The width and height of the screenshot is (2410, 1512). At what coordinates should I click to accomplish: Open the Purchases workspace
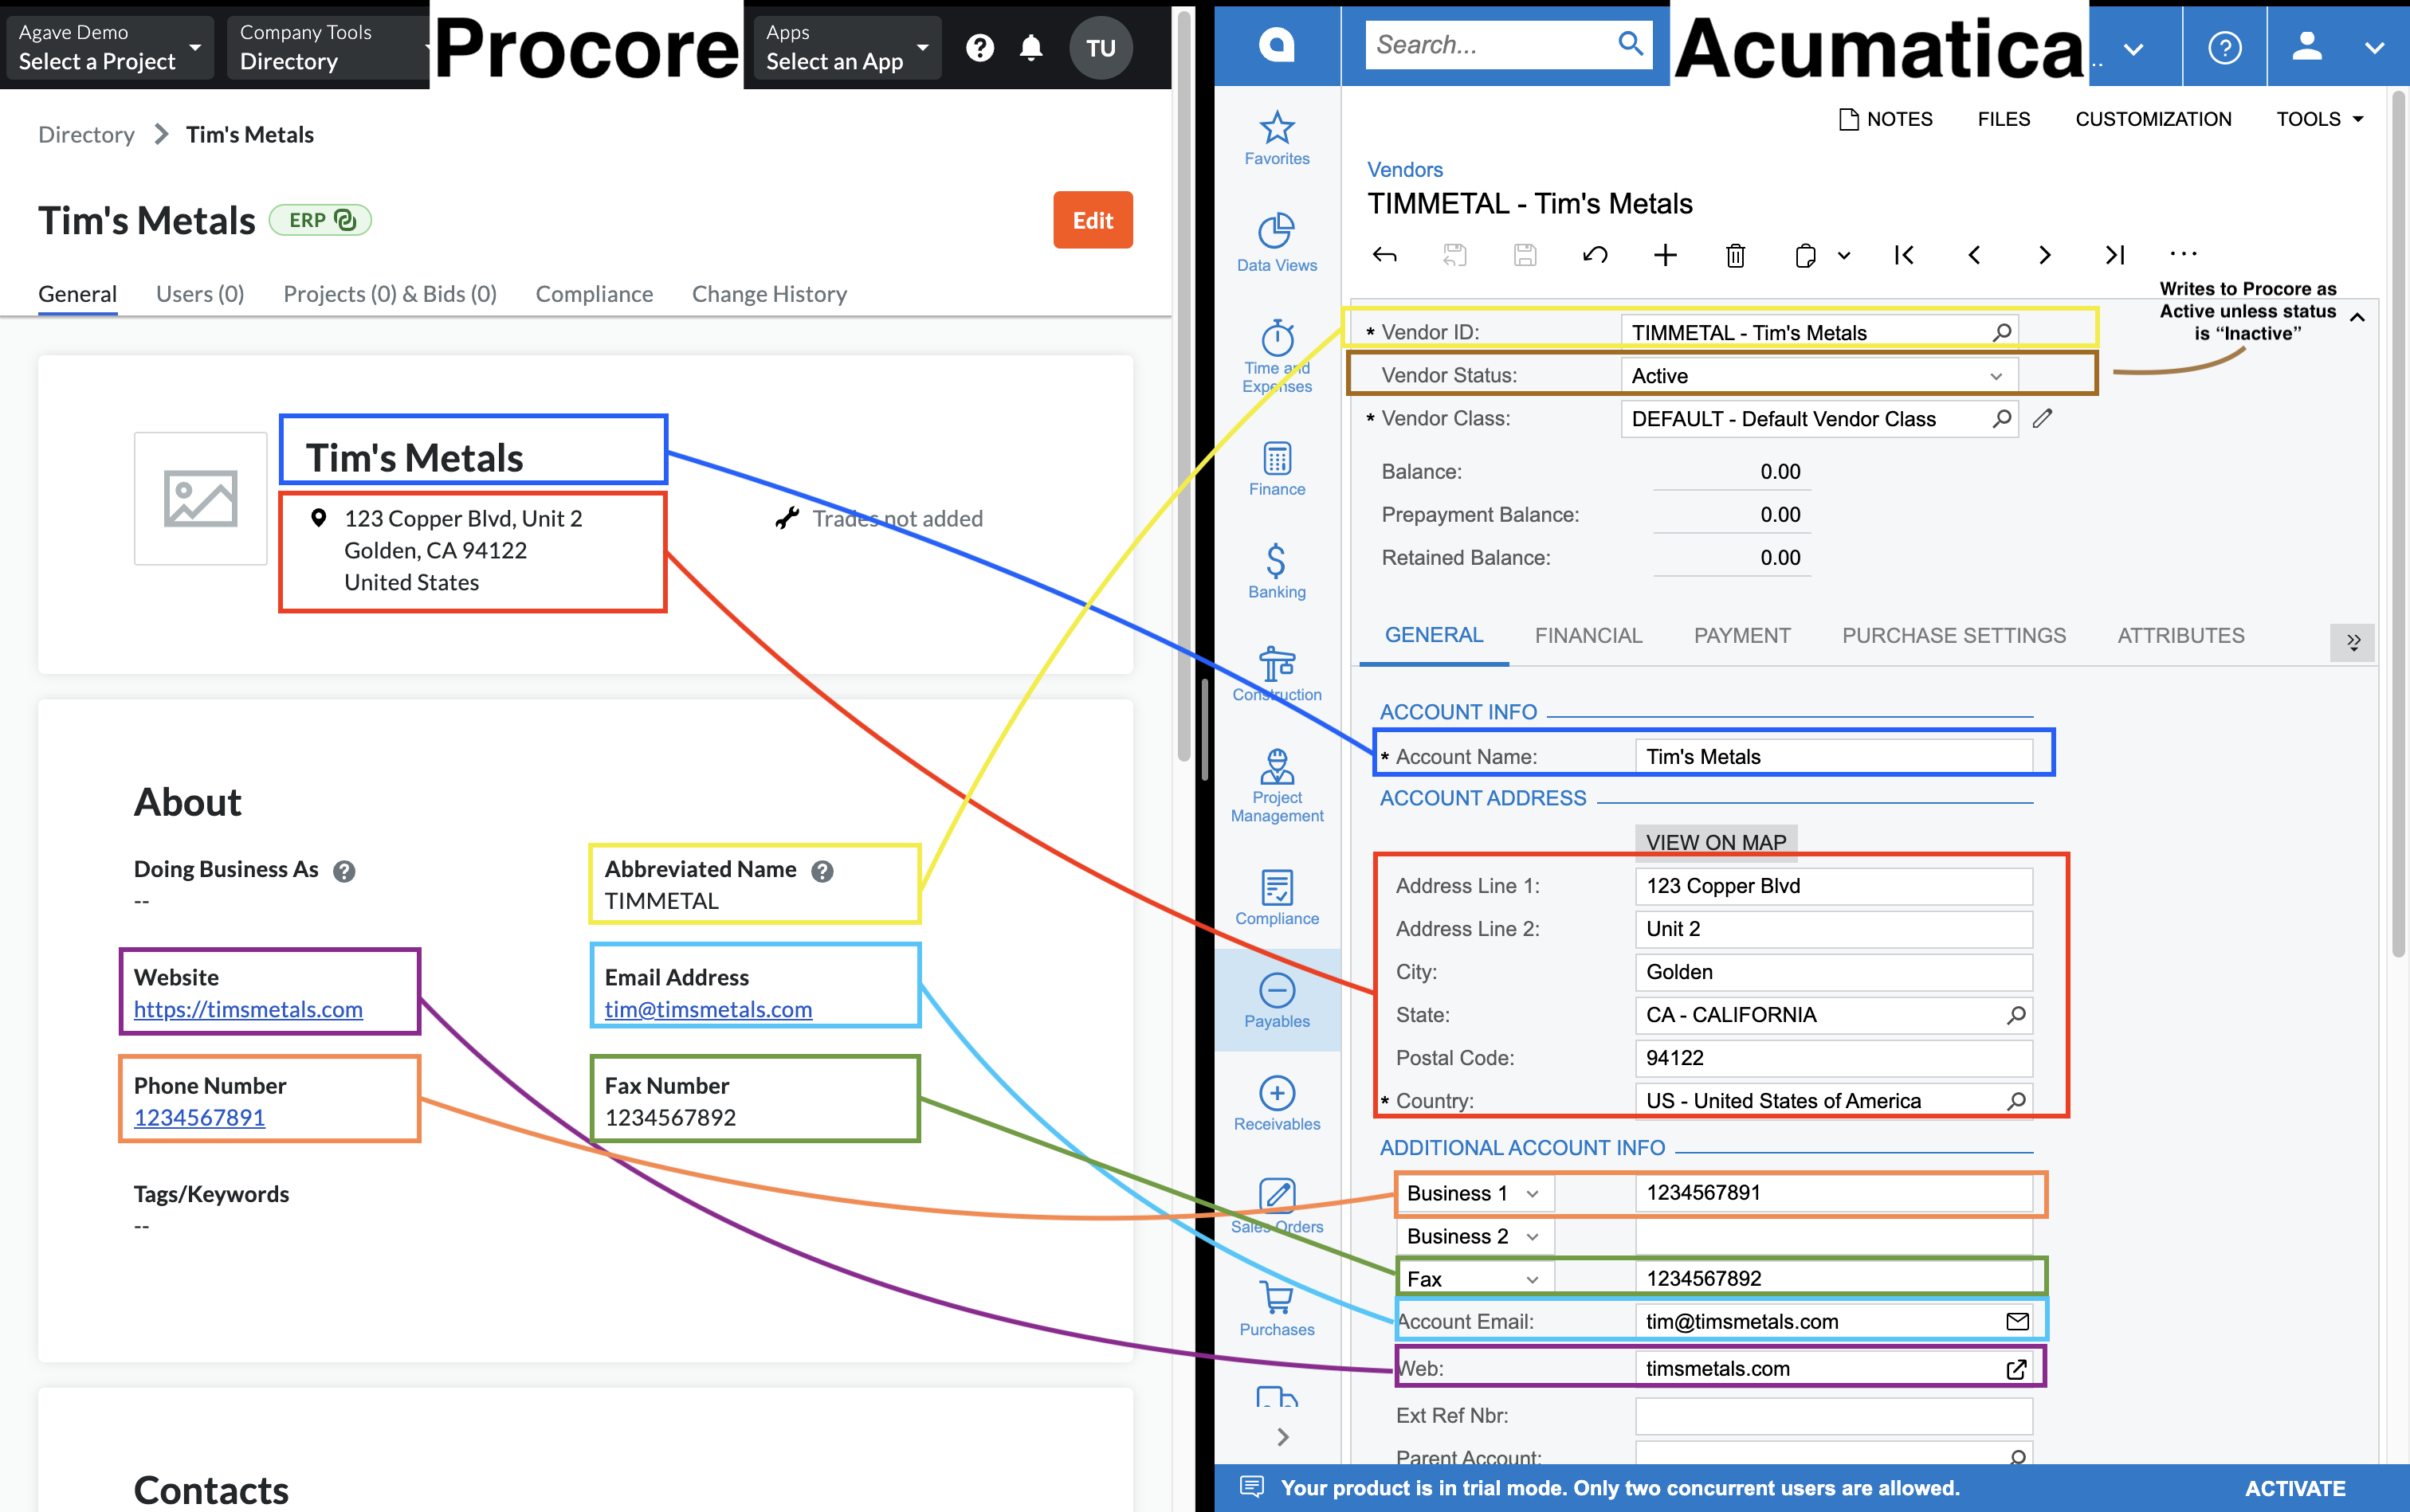(x=1277, y=1309)
